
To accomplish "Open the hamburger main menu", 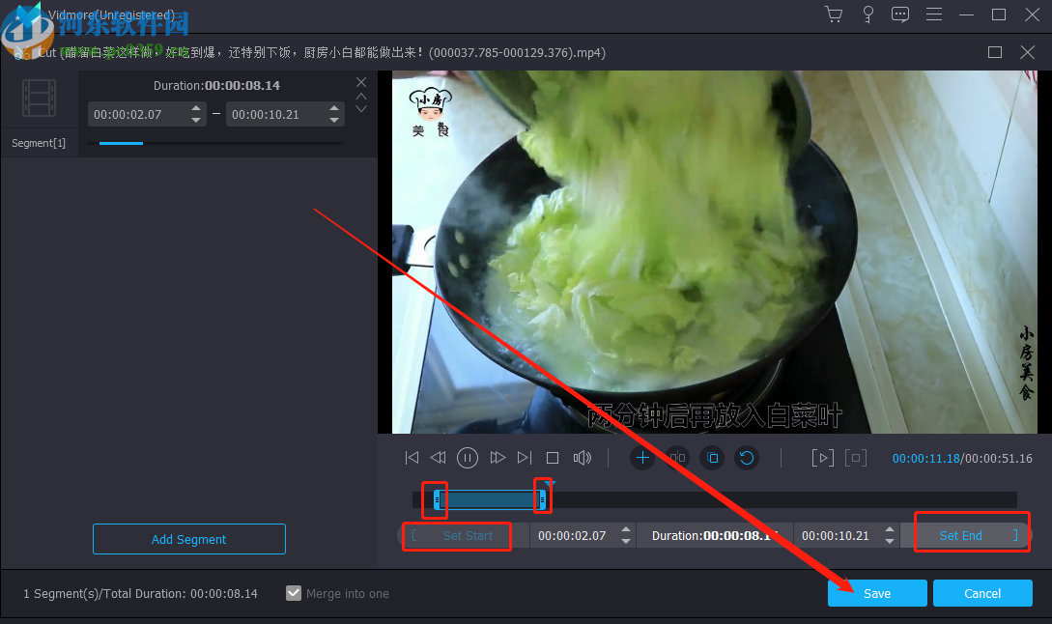I will [934, 14].
